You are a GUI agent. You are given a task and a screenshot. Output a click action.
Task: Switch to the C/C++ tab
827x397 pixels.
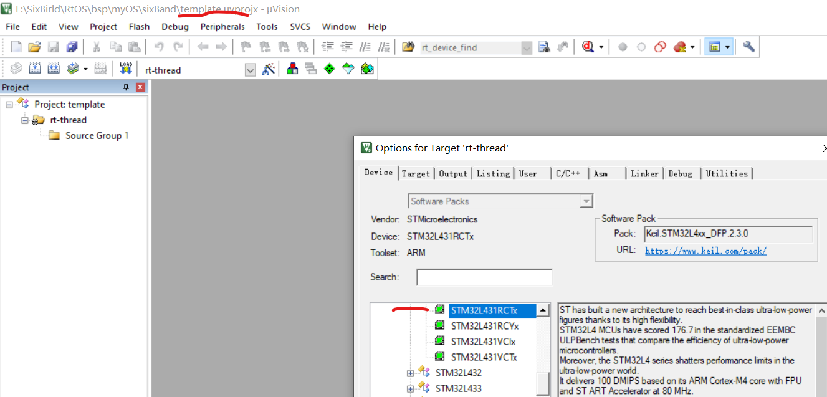[x=568, y=173]
